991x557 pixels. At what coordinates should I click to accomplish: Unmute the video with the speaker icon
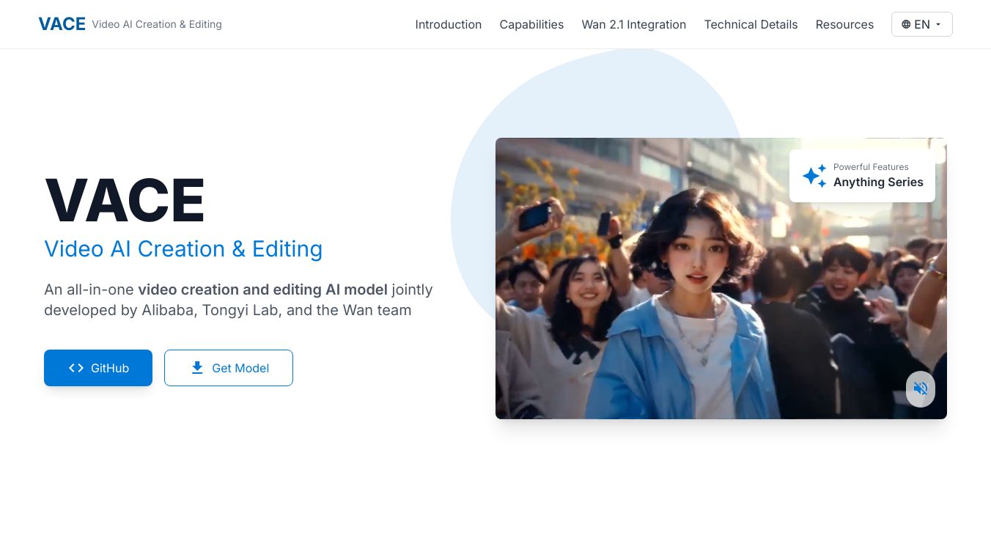[x=921, y=388]
